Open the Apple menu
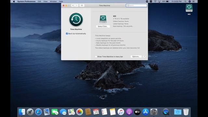This screenshot has width=208, height=117. pyautogui.click(x=14, y=1)
